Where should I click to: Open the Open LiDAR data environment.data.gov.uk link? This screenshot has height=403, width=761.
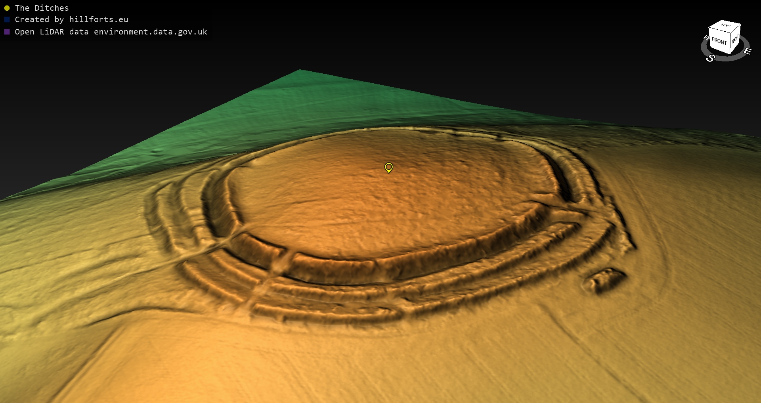tap(111, 32)
